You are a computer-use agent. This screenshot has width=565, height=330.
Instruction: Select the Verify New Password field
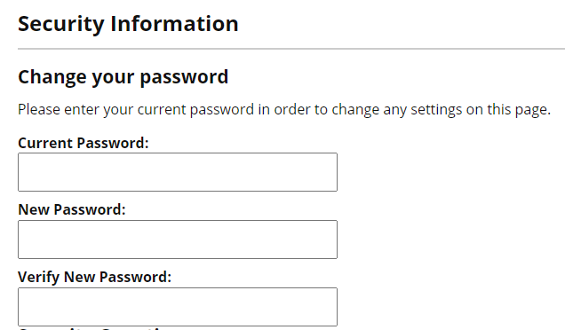click(178, 307)
